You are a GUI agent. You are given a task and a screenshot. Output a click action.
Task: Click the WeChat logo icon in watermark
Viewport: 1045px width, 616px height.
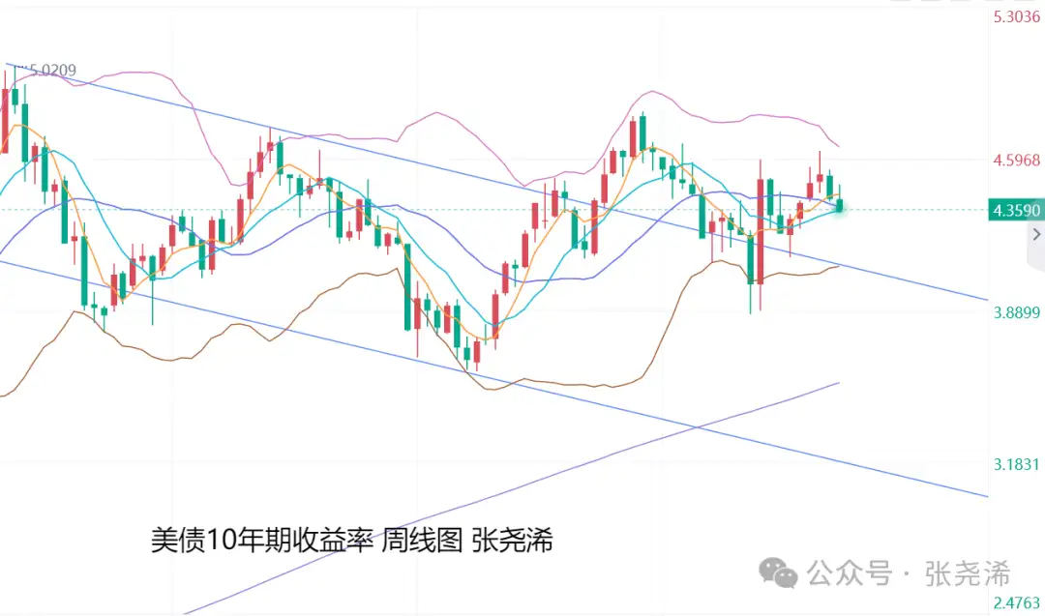click(778, 572)
